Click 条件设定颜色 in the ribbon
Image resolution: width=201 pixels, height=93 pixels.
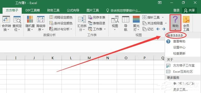(61, 23)
